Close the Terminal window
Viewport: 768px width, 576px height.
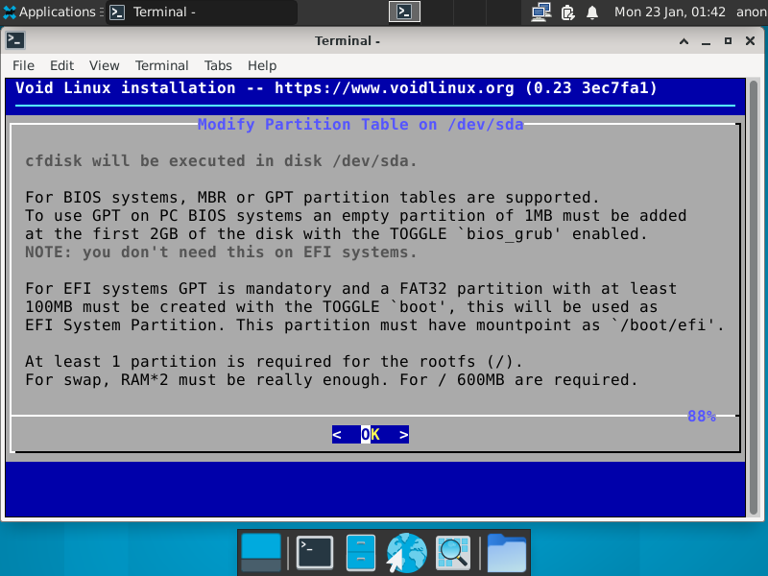tap(750, 41)
